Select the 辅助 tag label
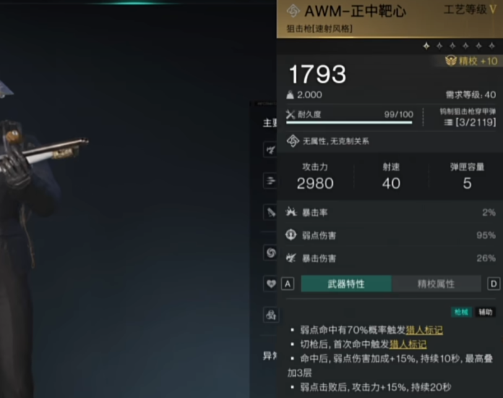The height and width of the screenshot is (398, 503). (485, 312)
